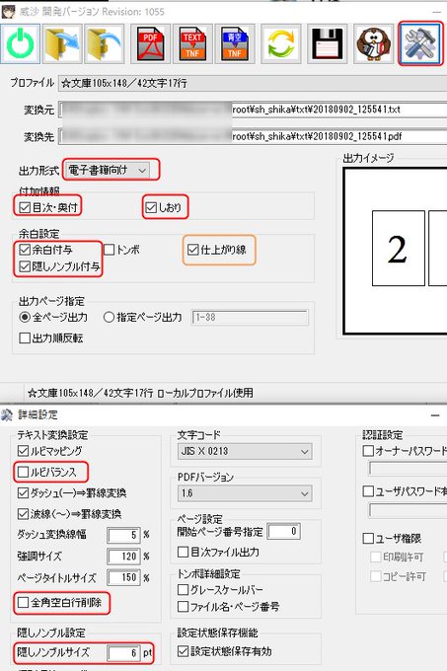Click the 変換先 file path field

(x=253, y=136)
